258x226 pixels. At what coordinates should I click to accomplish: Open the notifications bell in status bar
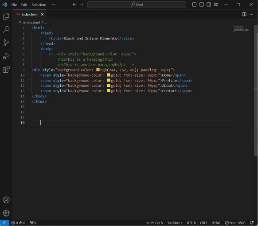pyautogui.click(x=252, y=223)
